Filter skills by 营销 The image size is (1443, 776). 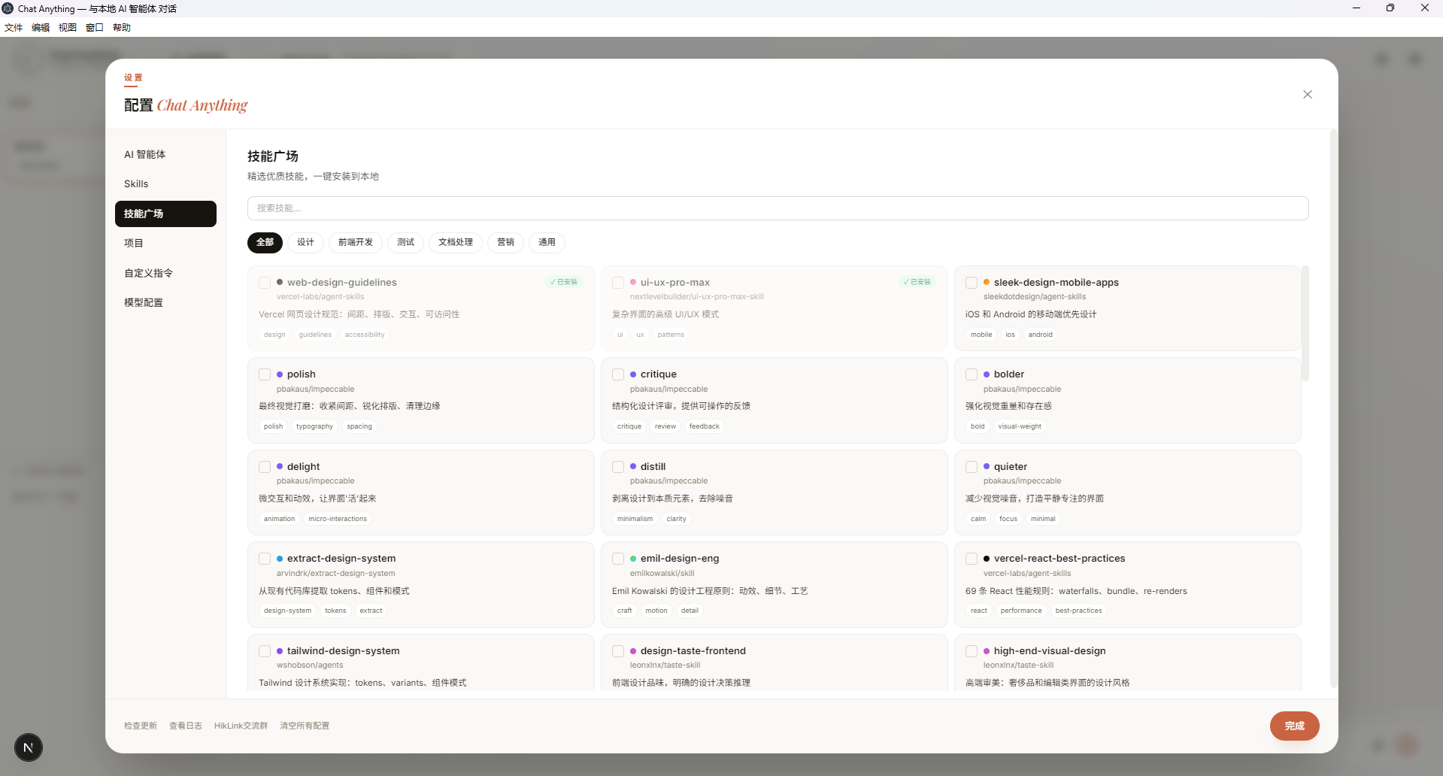click(505, 242)
